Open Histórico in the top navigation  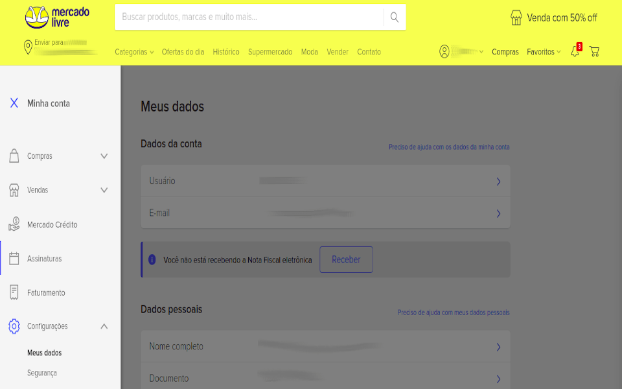[226, 52]
